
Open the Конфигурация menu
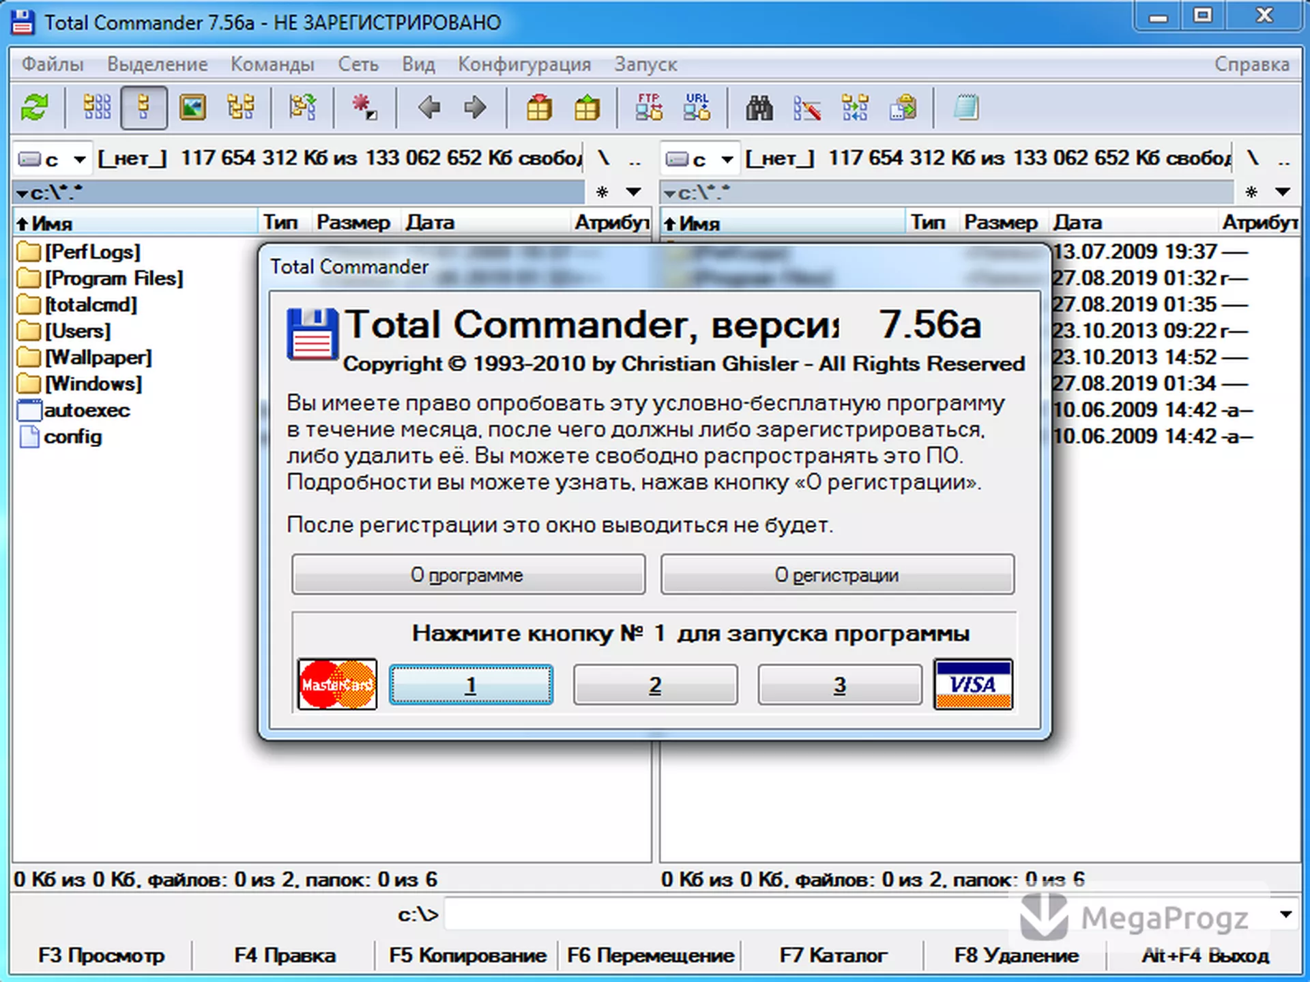[x=524, y=64]
